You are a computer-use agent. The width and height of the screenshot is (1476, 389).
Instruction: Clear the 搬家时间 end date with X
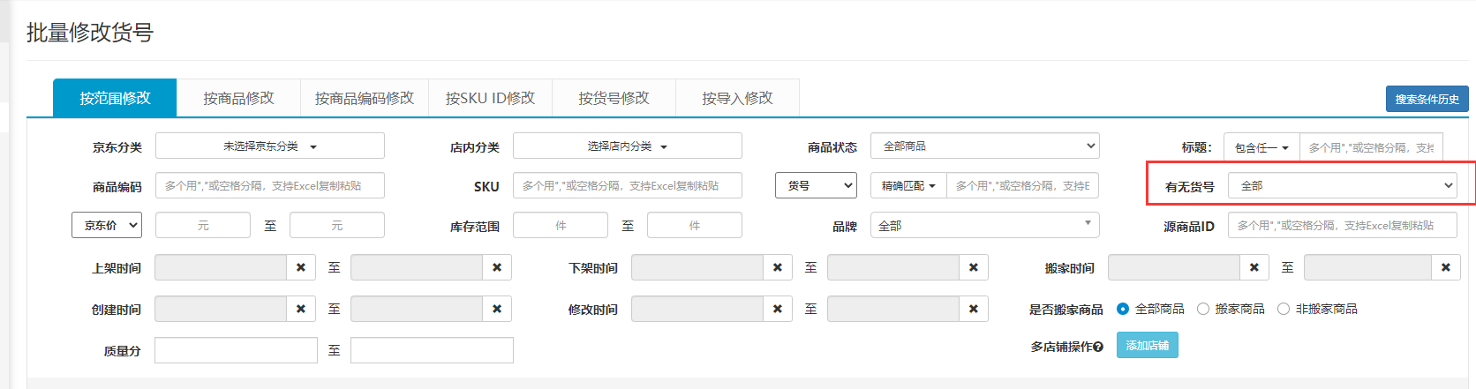1445,267
